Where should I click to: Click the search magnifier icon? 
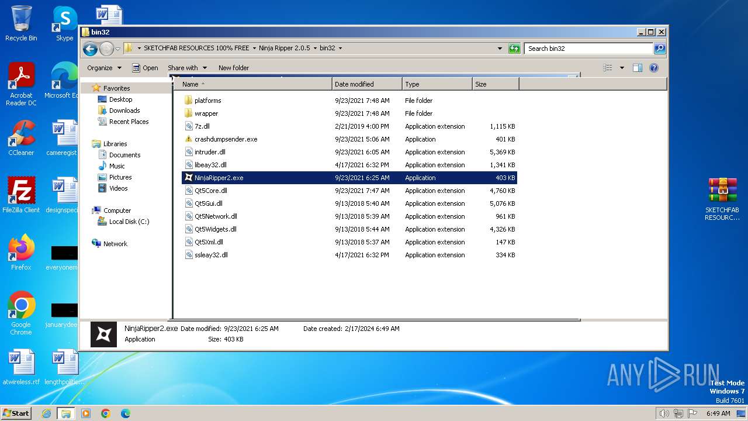pos(659,49)
